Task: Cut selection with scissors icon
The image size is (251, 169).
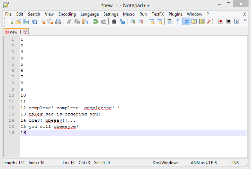Action: pyautogui.click(x=69, y=21)
